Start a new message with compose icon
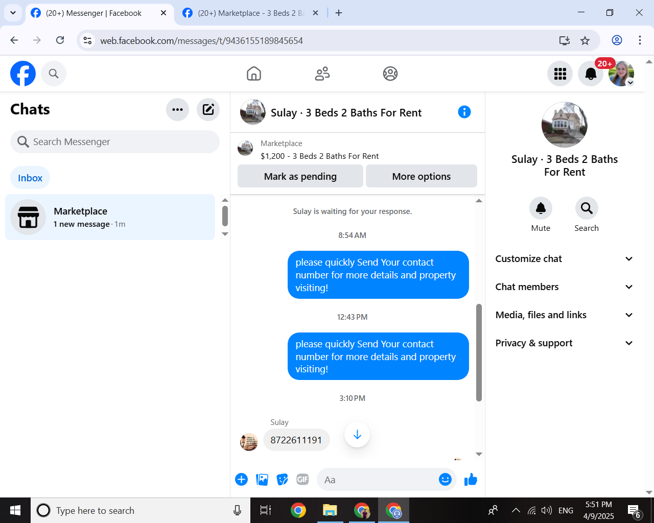This screenshot has height=523, width=654. click(x=208, y=109)
